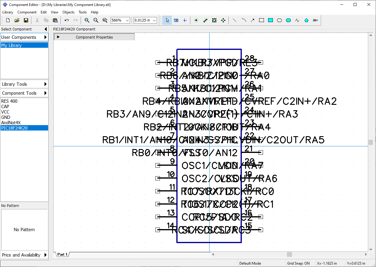
Task: Cut selection with the scissors icon
Action: tap(37, 20)
